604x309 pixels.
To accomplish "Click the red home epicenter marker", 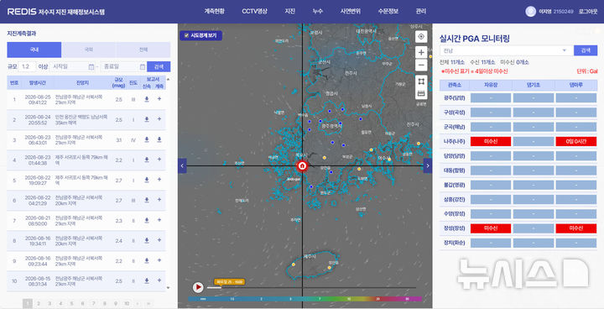I will [302, 166].
